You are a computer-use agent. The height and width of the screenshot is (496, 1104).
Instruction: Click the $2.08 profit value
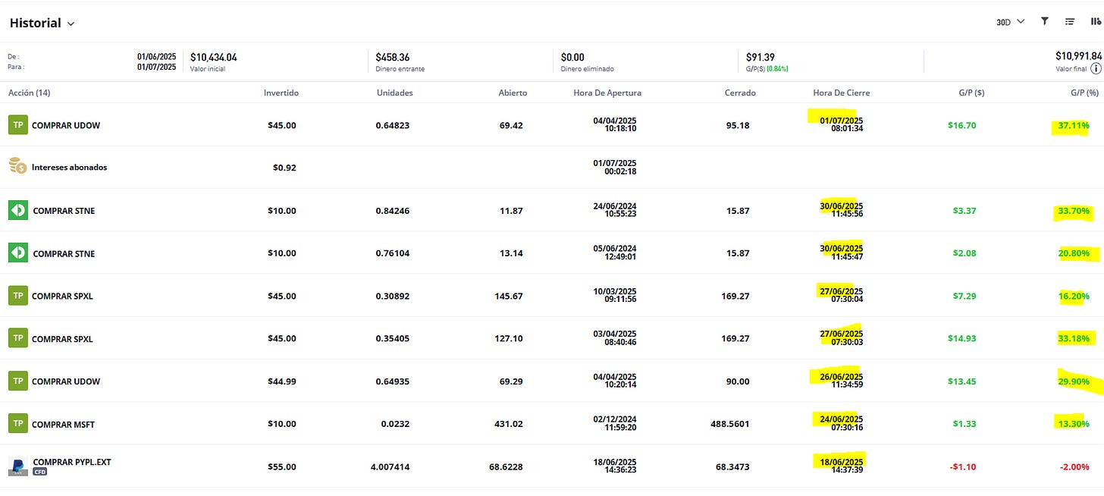coord(964,253)
